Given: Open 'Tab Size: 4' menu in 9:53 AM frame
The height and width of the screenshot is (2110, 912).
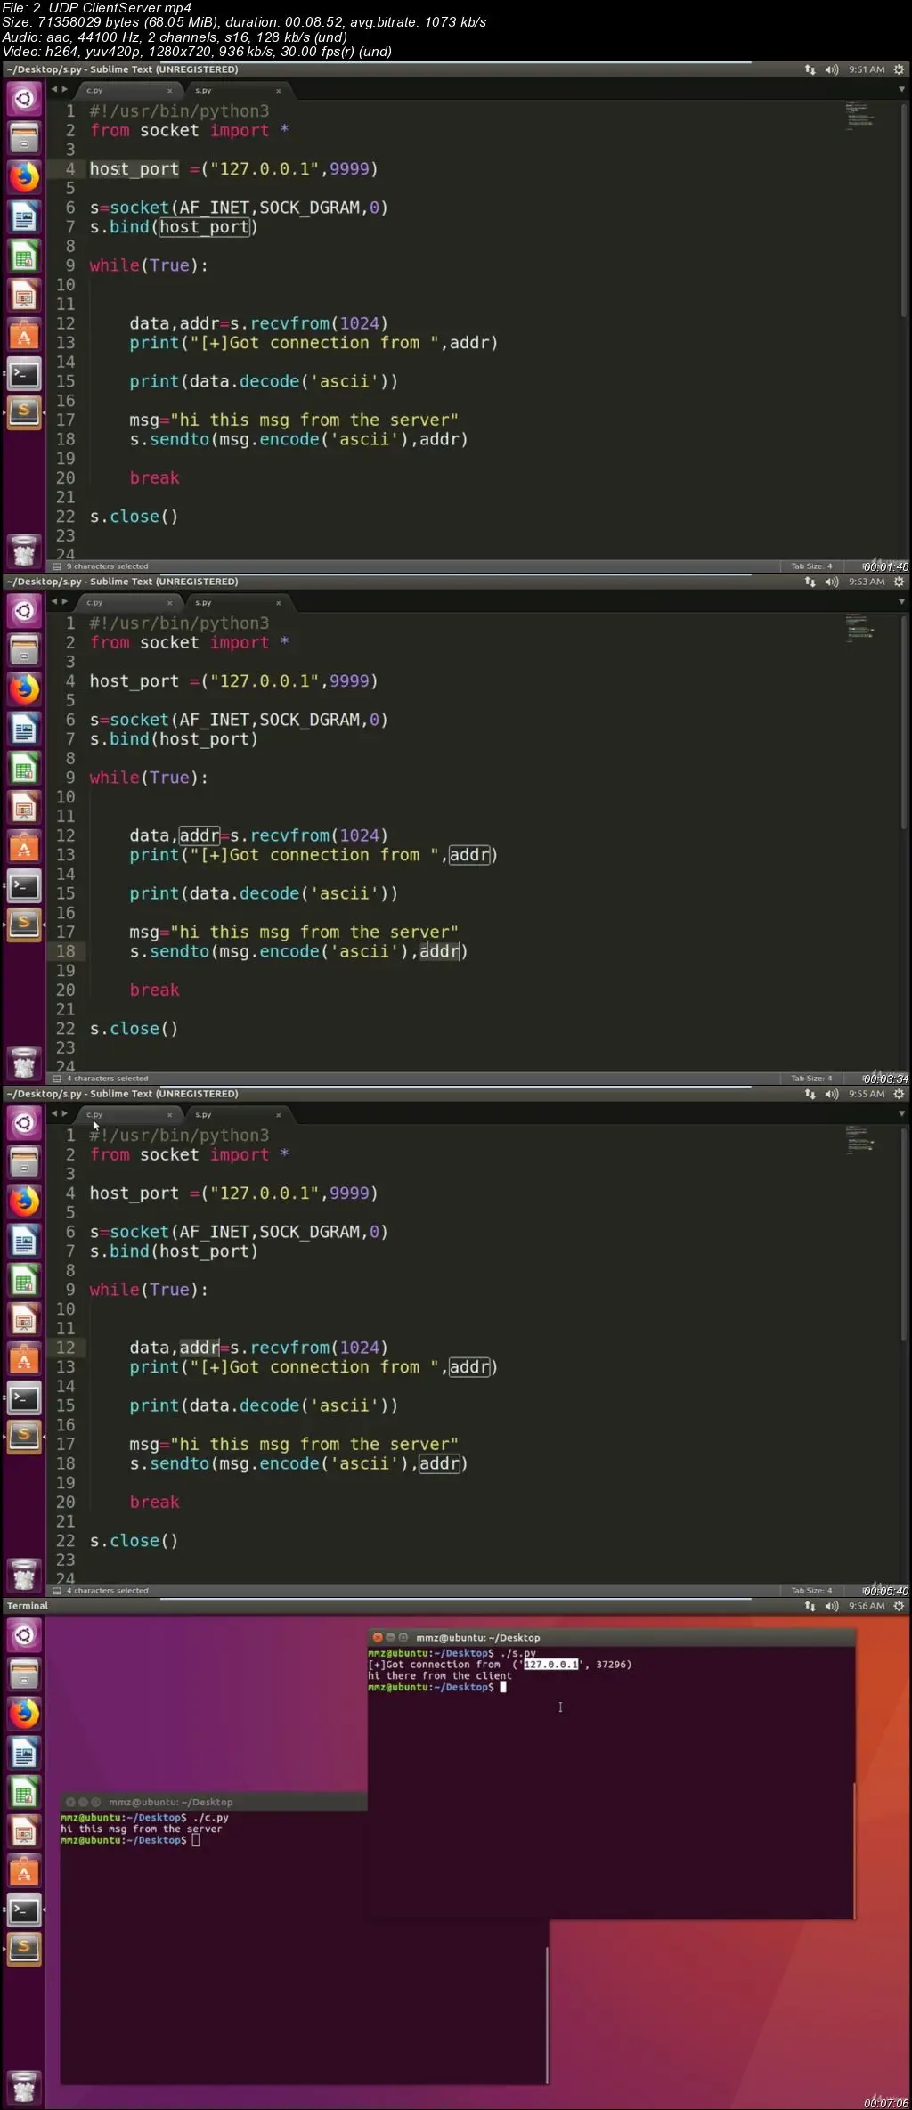Looking at the screenshot, I should point(811,1079).
